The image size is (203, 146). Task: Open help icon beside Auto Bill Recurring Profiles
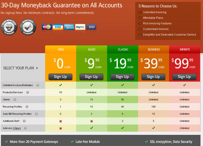pyautogui.click(x=37, y=114)
